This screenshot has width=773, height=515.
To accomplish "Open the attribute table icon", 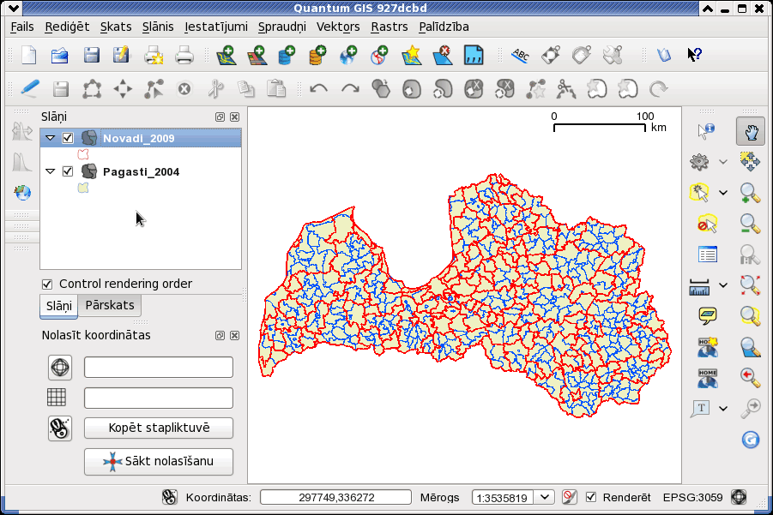I will tap(708, 255).
